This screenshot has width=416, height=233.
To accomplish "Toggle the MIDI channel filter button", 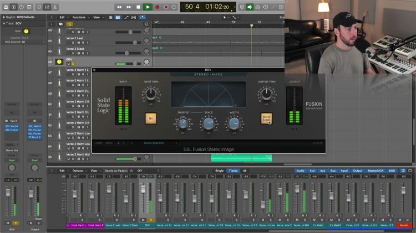I will (x=392, y=171).
